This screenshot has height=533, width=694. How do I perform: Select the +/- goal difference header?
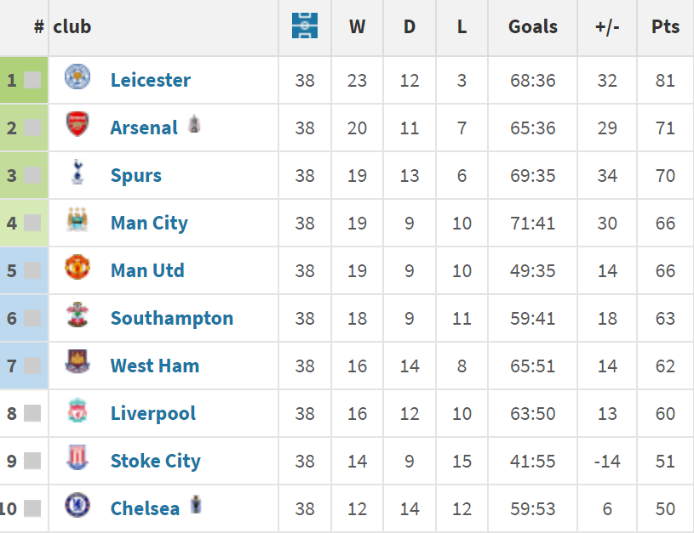(x=607, y=26)
